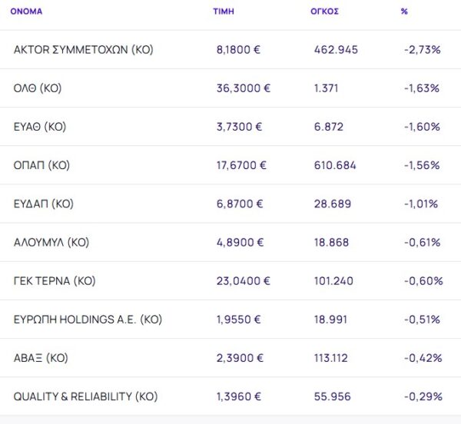
Task: Click the -2,73% change value
Action: [422, 50]
